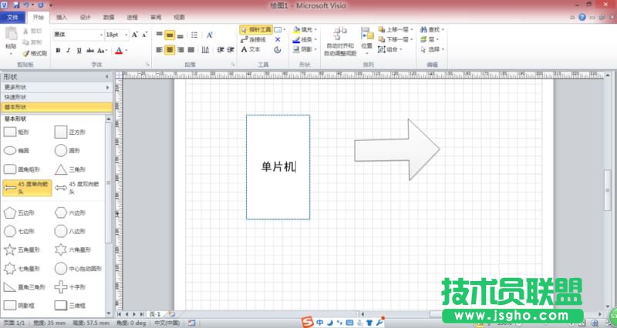Screen dimensions: 617x328
Task: Open Quick Shapes (快速形状) stencil
Action: coord(56,97)
